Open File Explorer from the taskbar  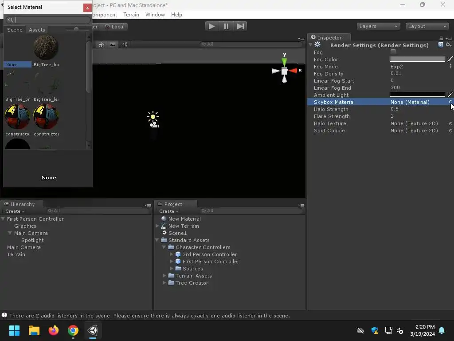[34, 330]
